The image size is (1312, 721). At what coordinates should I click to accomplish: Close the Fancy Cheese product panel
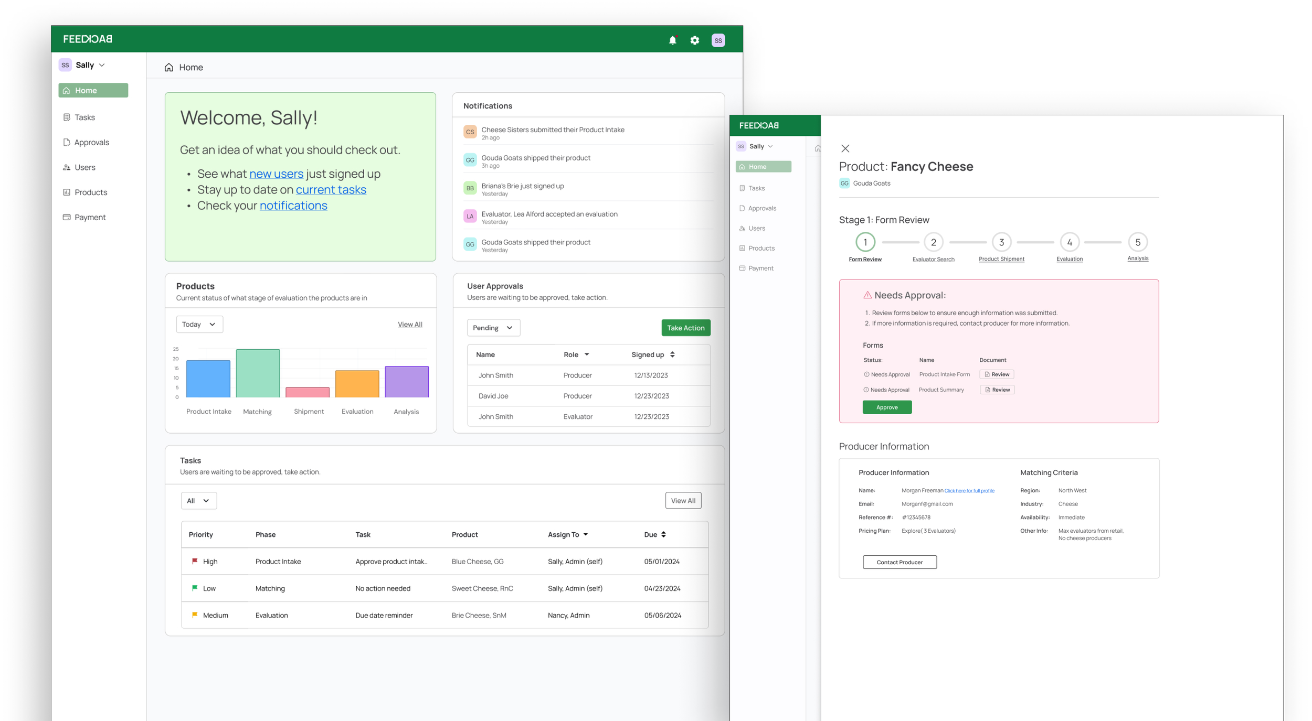coord(845,148)
